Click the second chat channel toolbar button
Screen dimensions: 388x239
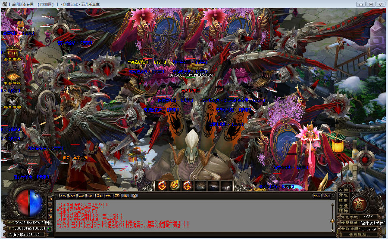(72, 196)
